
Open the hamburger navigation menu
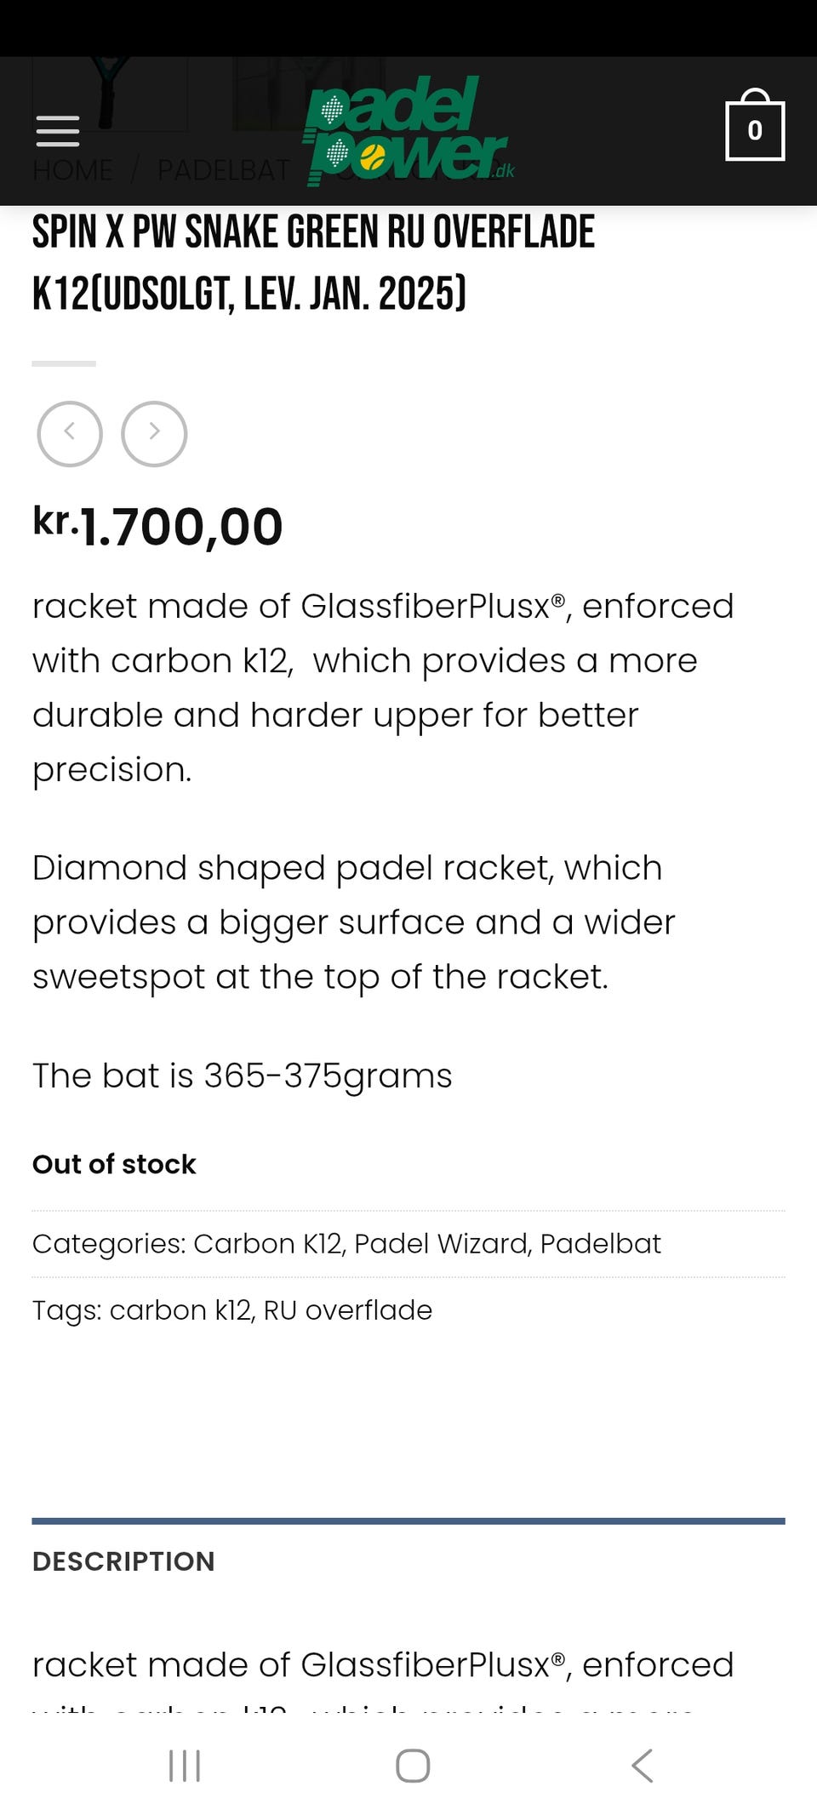pyautogui.click(x=58, y=131)
